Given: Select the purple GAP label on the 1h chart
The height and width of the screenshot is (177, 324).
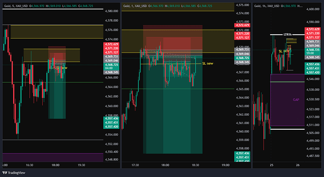Looking at the screenshot, I should [296, 100].
